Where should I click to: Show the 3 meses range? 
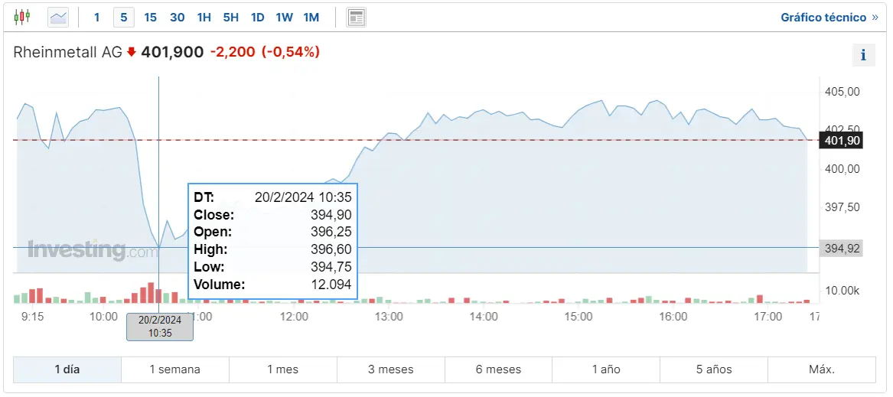click(390, 369)
